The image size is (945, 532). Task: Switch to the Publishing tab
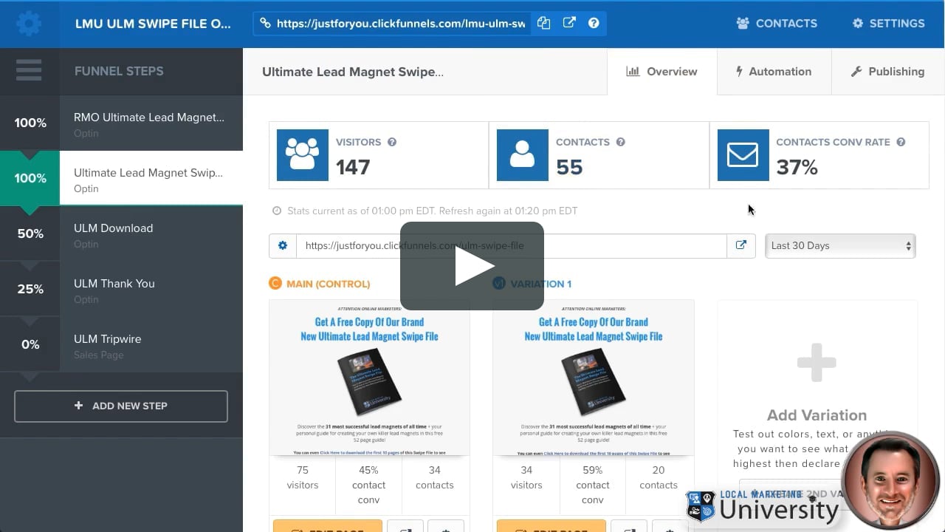[887, 72]
